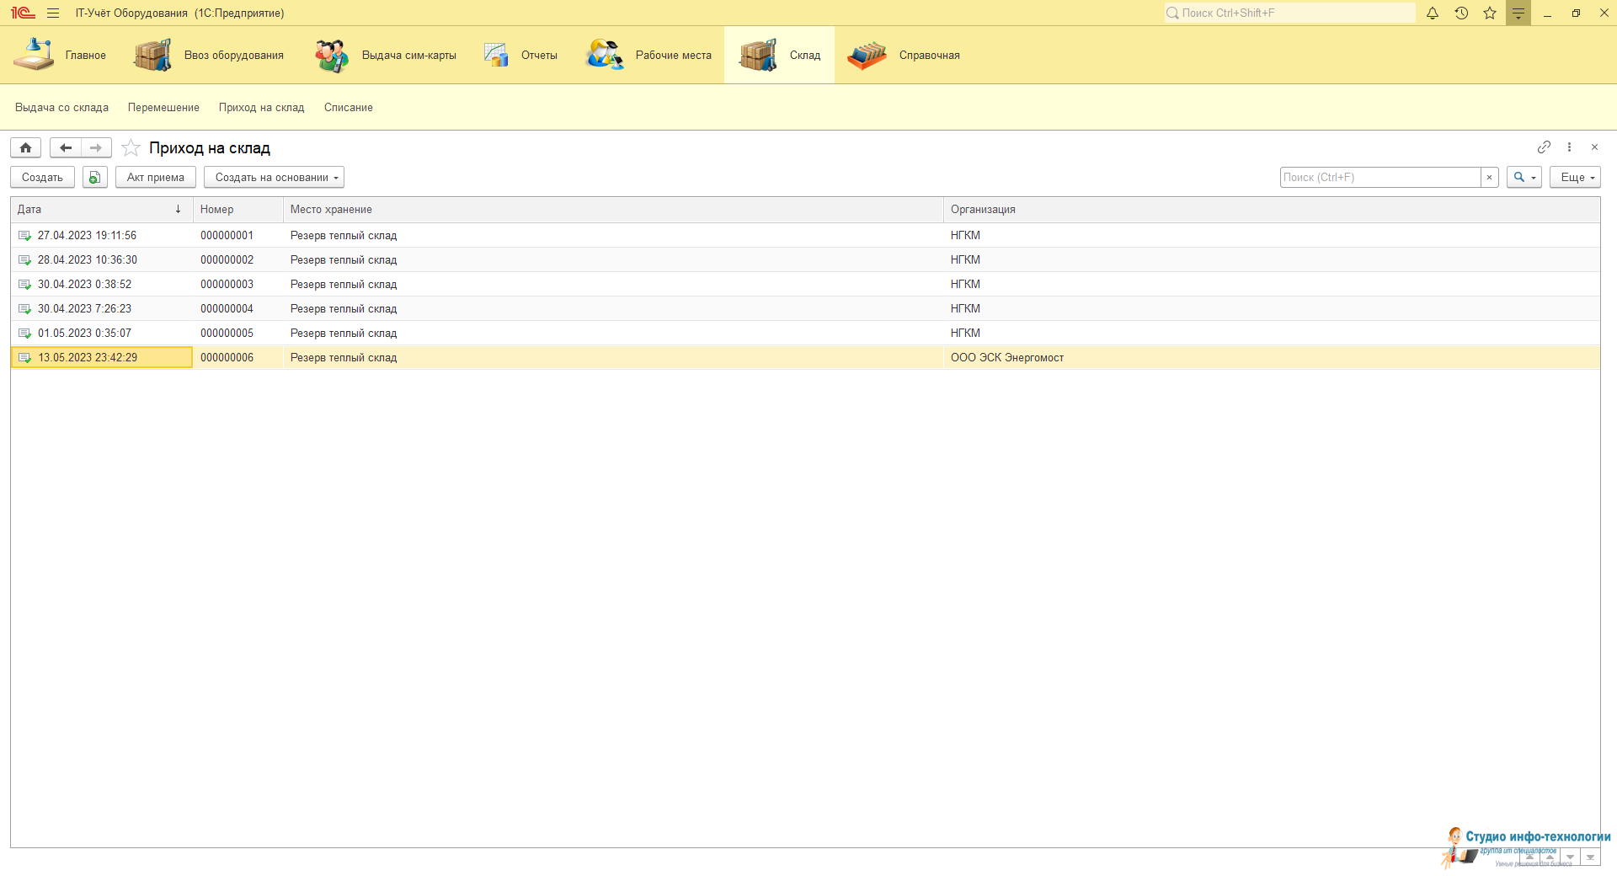Click the home page icon button
Screen dimensions: 1617x876
(26, 148)
